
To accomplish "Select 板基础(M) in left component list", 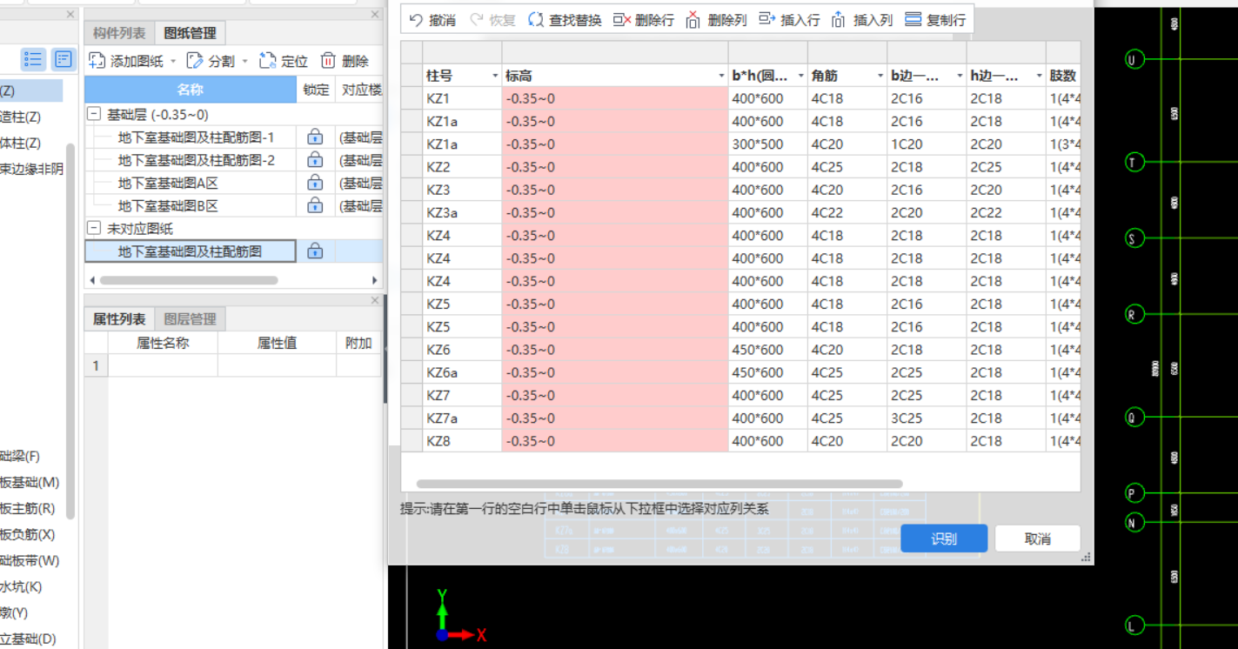I will click(x=30, y=482).
